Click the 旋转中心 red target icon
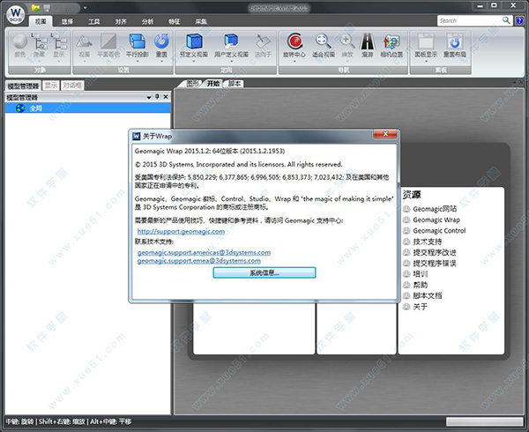The image size is (529, 432). pos(294,41)
